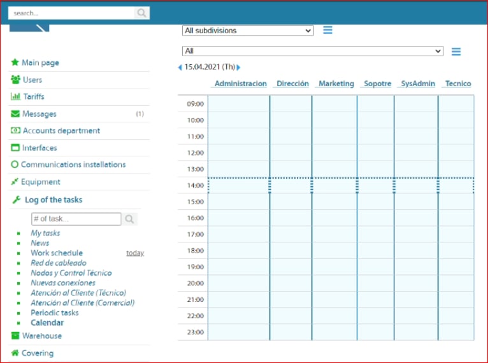Click the Messages envelope icon
Image resolution: width=488 pixels, height=363 pixels.
tap(15, 114)
